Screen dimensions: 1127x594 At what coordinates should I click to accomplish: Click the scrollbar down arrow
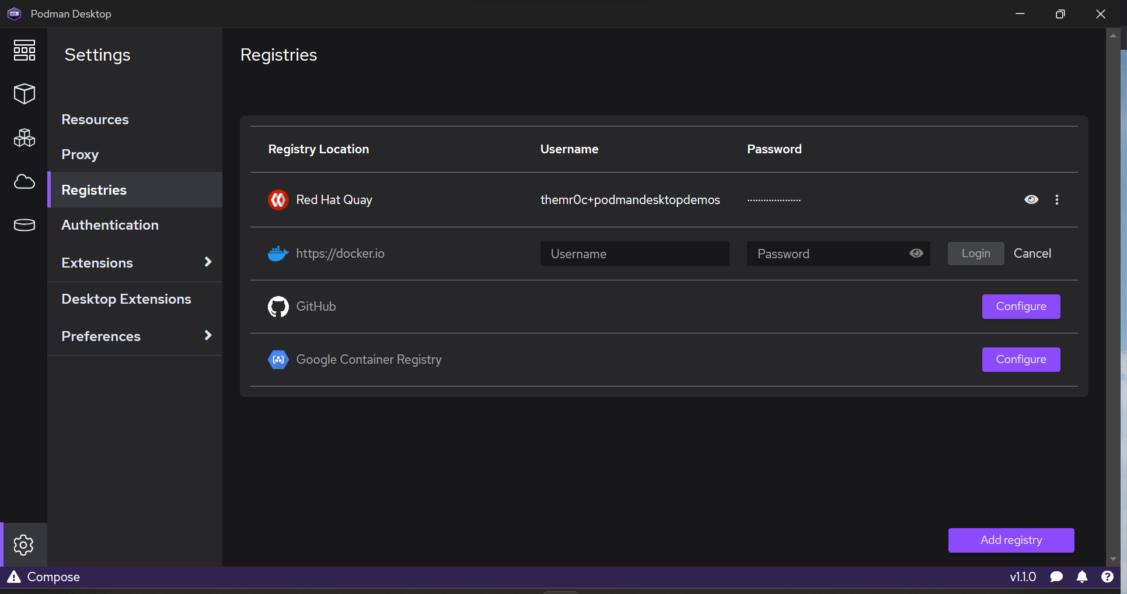coord(1113,559)
